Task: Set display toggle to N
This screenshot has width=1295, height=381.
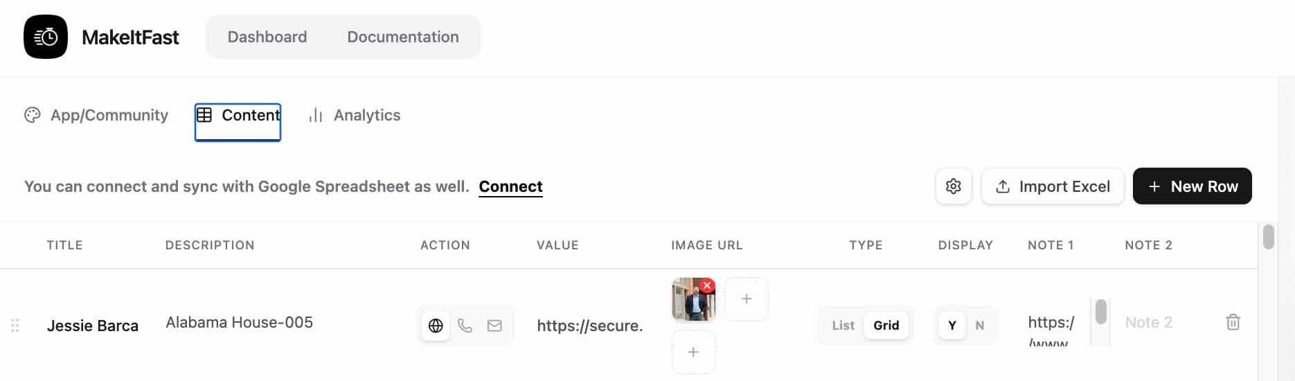Action: coord(979,326)
